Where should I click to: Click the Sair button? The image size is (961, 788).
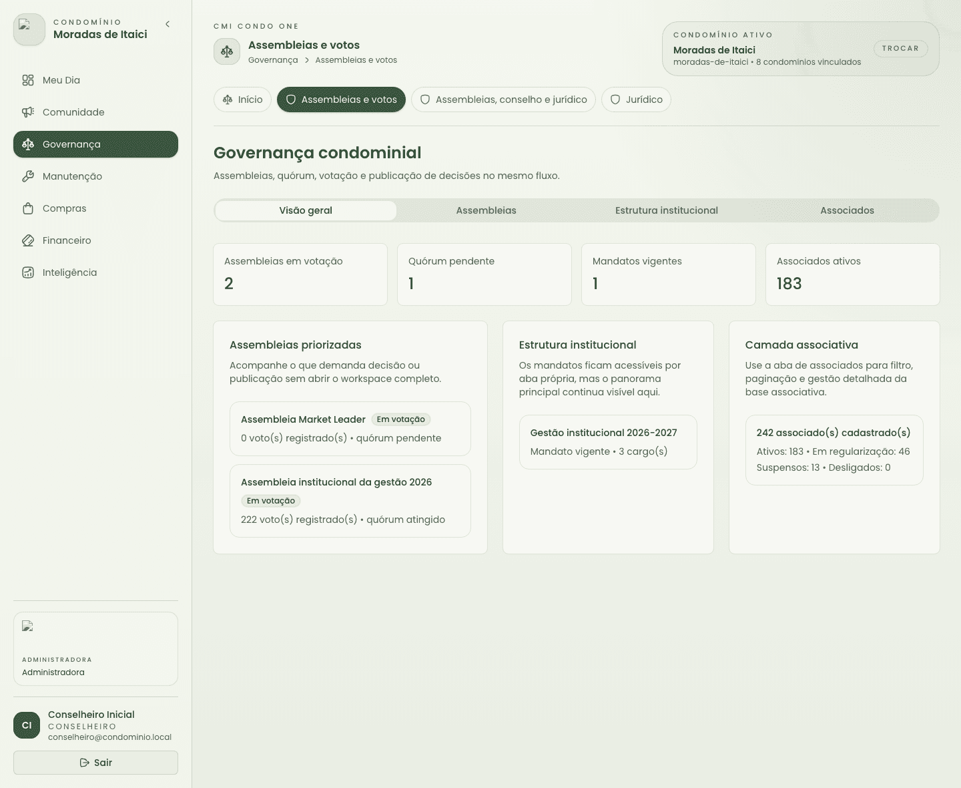pyautogui.click(x=95, y=763)
